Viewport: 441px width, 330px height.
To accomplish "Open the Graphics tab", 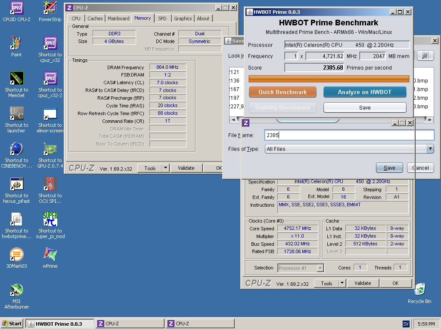I will [183, 18].
